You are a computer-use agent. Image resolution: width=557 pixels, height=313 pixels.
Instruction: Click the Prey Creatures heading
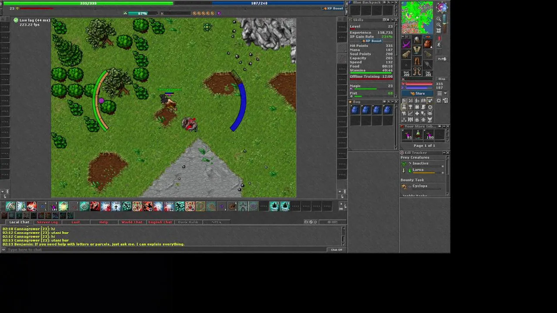[x=415, y=157]
